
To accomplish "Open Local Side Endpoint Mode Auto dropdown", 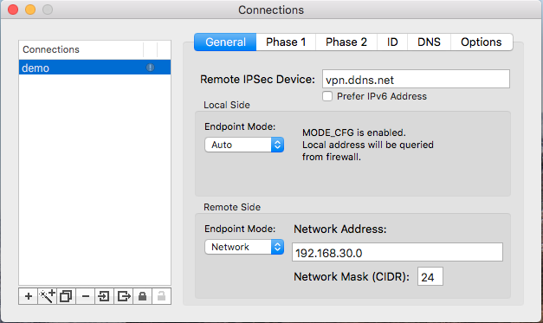I will coord(244,145).
